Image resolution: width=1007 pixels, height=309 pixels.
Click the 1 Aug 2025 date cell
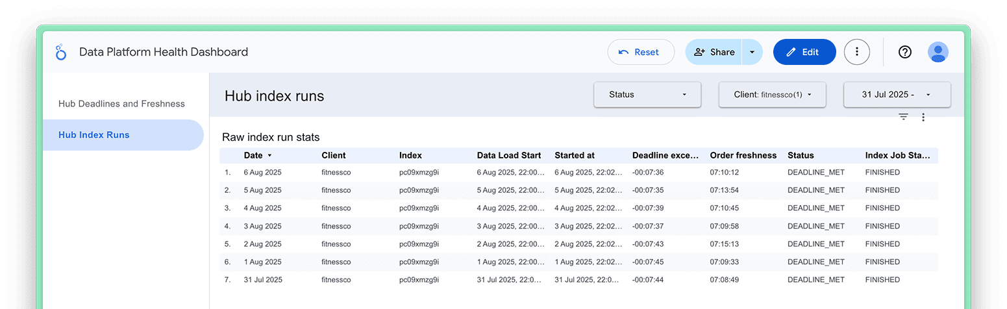[263, 262]
